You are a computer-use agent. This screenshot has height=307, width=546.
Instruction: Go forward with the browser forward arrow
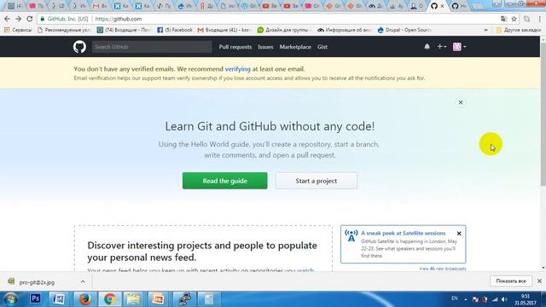point(18,19)
